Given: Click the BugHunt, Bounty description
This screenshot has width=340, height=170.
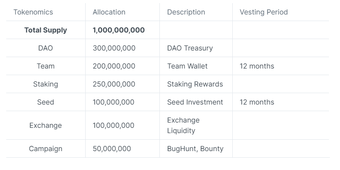Looking at the screenshot, I should click(x=195, y=148).
